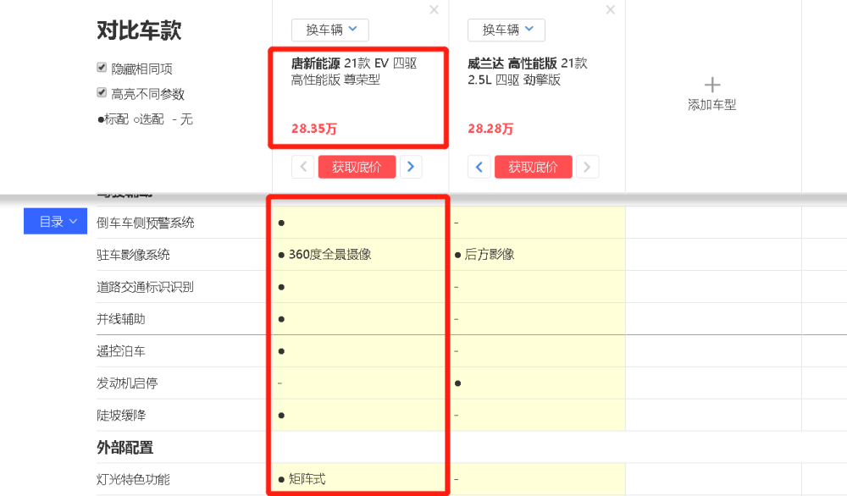Move the 威兰达 column left with its arrow

point(479,167)
